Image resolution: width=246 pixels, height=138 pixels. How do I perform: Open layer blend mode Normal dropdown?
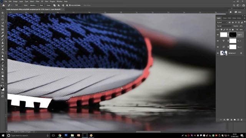[224, 26]
